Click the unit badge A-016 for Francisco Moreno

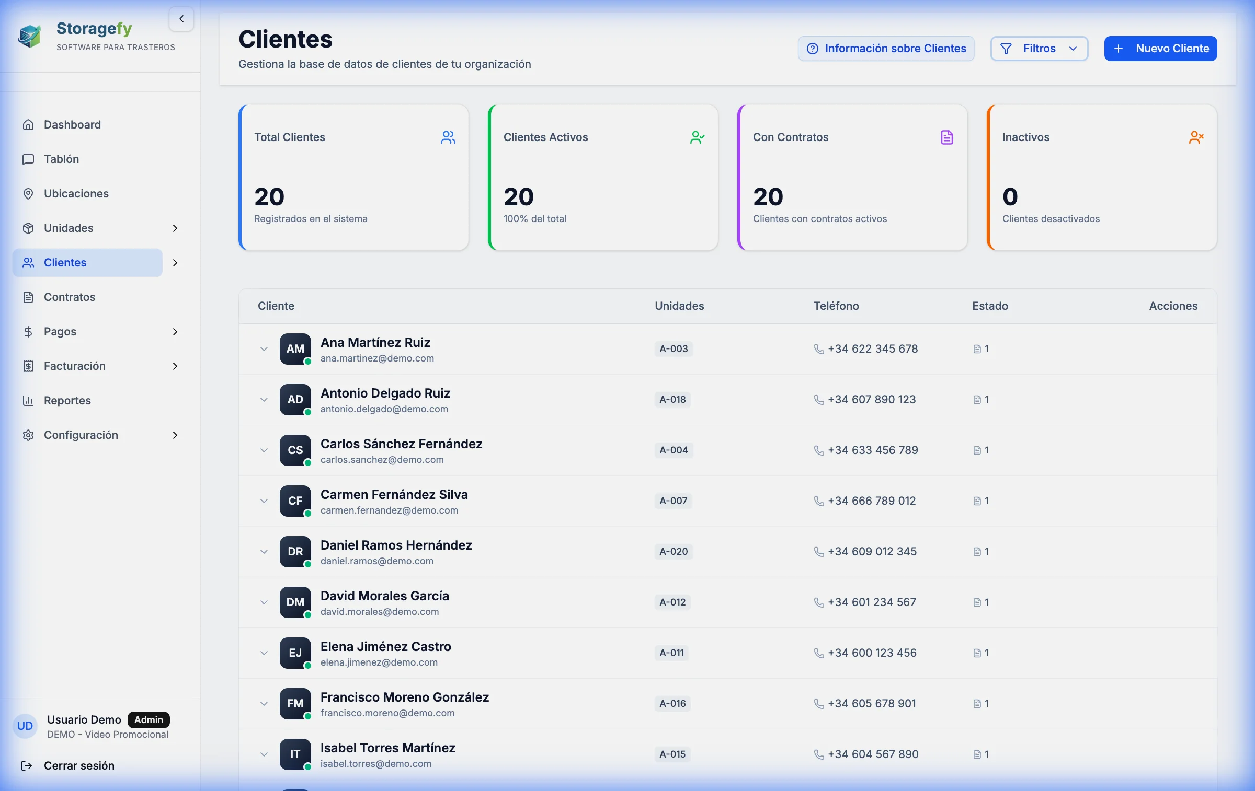tap(672, 703)
